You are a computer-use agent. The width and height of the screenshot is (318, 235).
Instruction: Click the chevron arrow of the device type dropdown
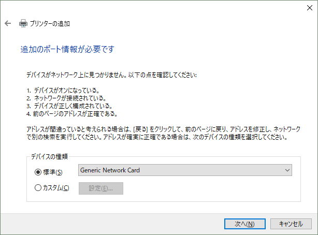287,170
